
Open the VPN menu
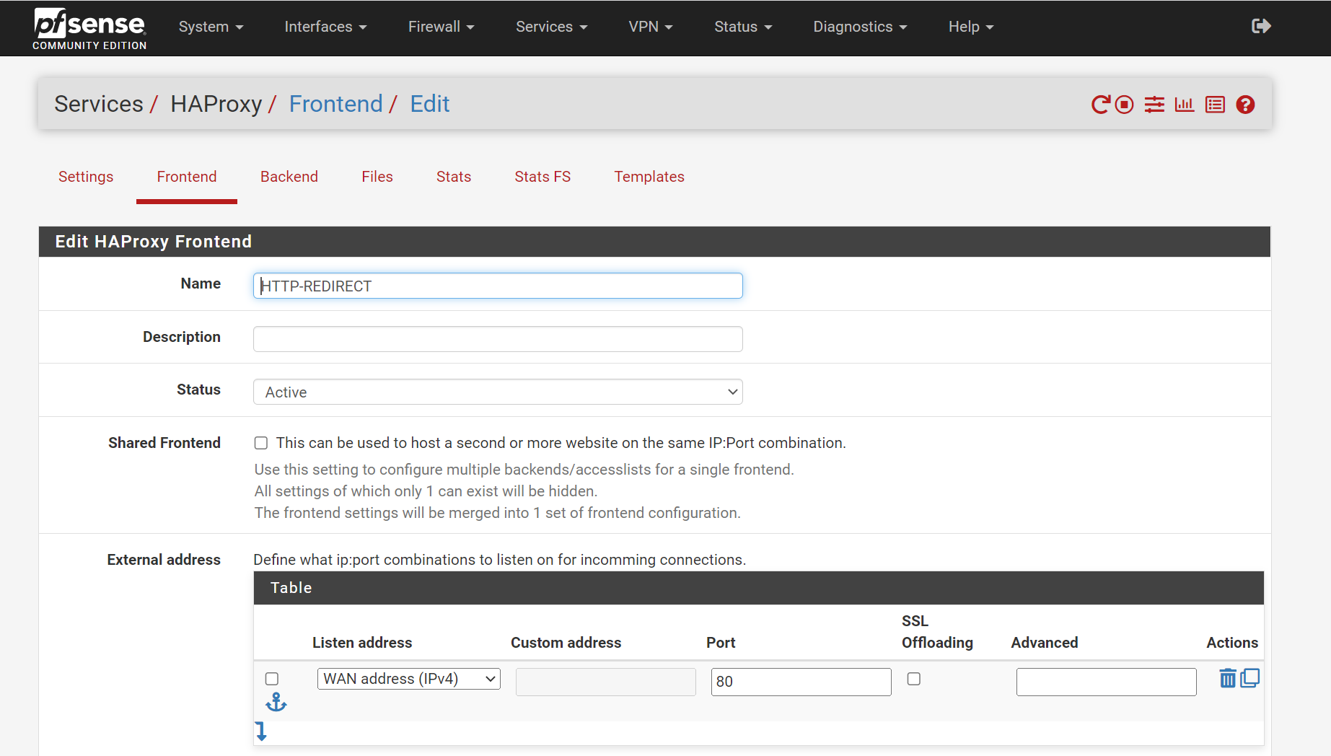pyautogui.click(x=650, y=27)
